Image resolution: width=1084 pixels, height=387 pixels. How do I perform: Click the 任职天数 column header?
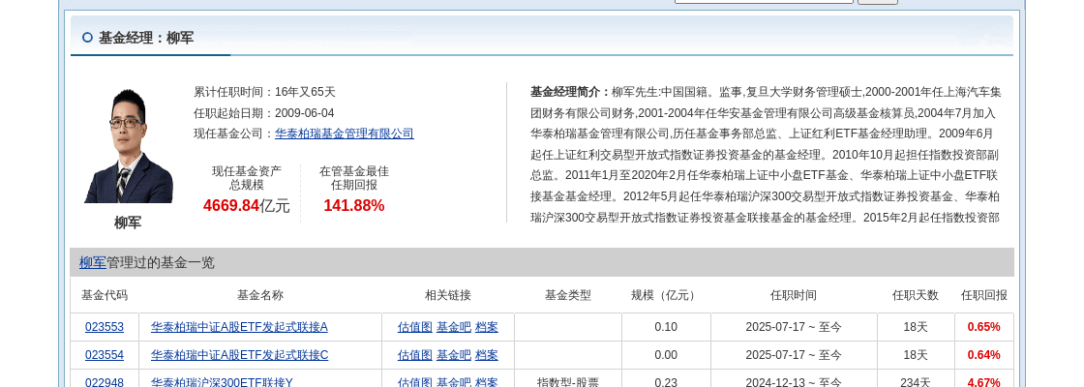[916, 295]
